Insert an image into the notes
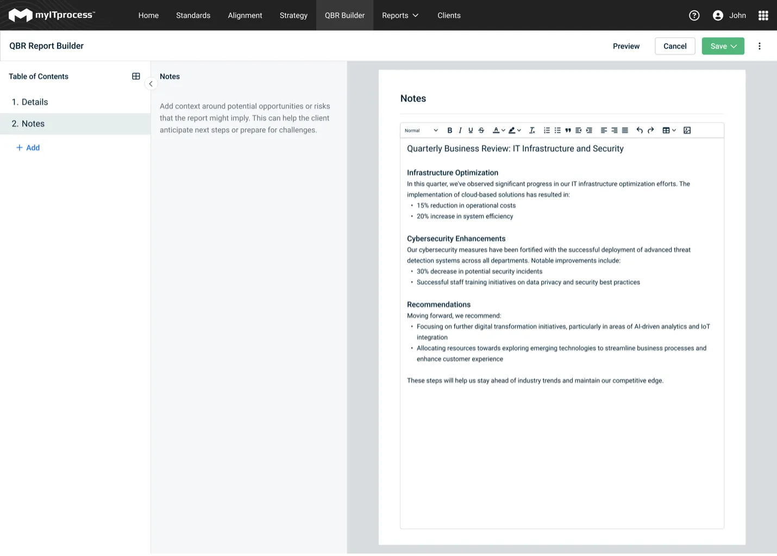Screen dimensions: 777x556 coord(687,130)
